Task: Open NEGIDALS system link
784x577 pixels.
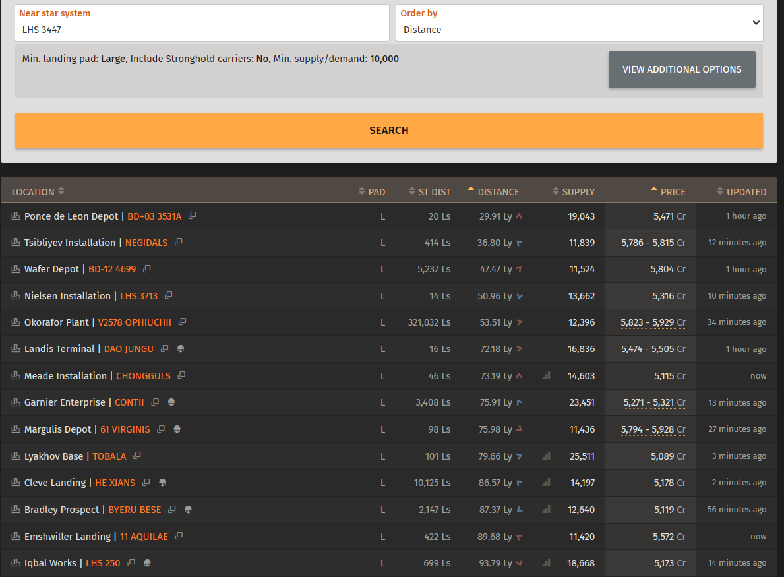Action: pos(146,243)
